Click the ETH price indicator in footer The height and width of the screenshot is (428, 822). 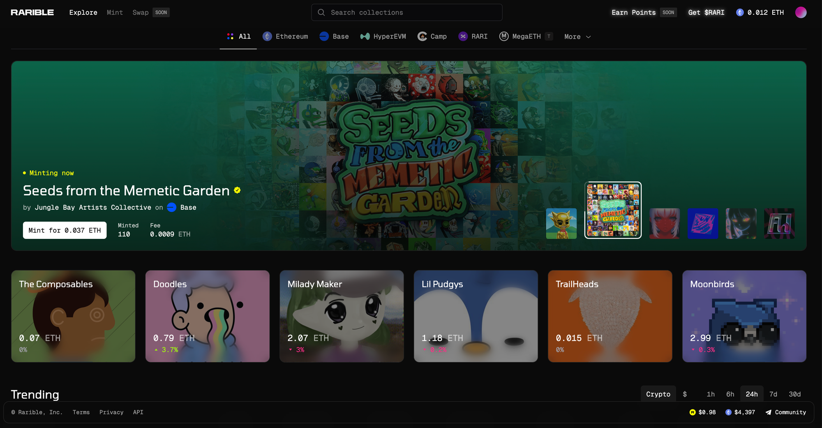click(x=740, y=412)
